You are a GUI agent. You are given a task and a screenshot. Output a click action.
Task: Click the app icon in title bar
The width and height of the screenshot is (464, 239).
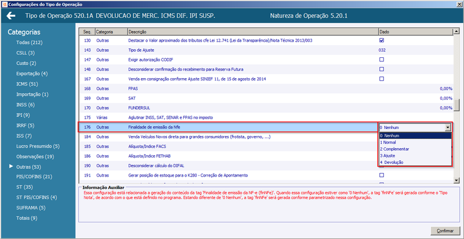coord(3,4)
